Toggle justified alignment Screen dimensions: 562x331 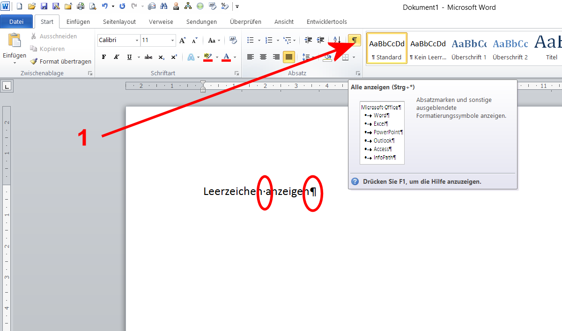coord(289,57)
